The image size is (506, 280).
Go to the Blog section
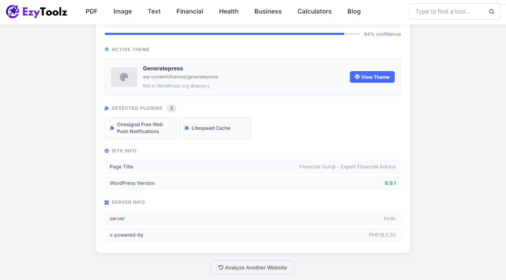(x=353, y=11)
